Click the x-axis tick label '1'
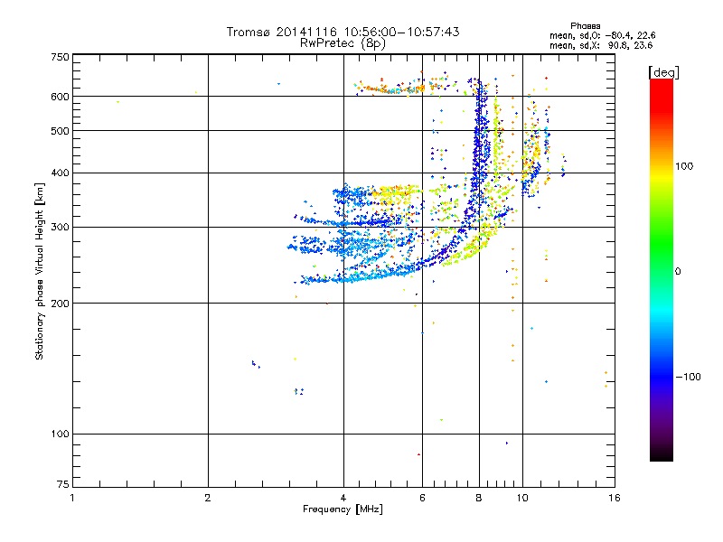 coord(72,498)
